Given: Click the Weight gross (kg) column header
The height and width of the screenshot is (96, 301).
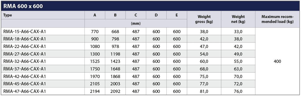Looking at the screenshot, I should coord(204,19).
